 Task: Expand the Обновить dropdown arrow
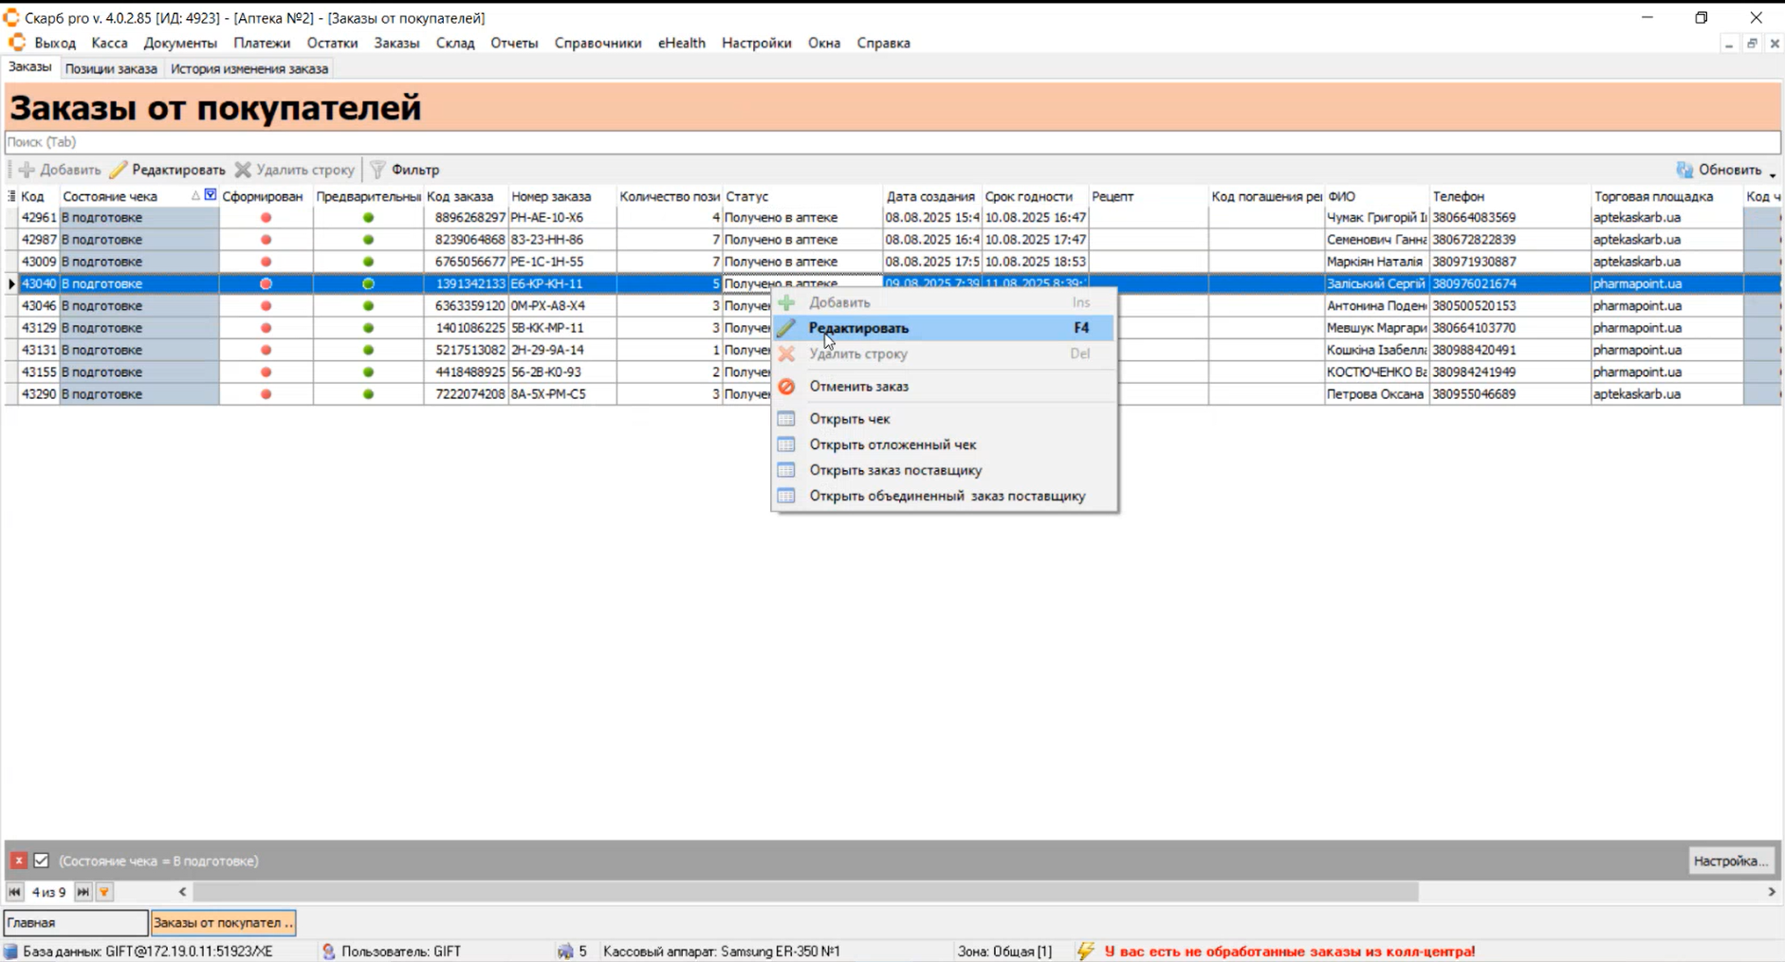pyautogui.click(x=1772, y=172)
